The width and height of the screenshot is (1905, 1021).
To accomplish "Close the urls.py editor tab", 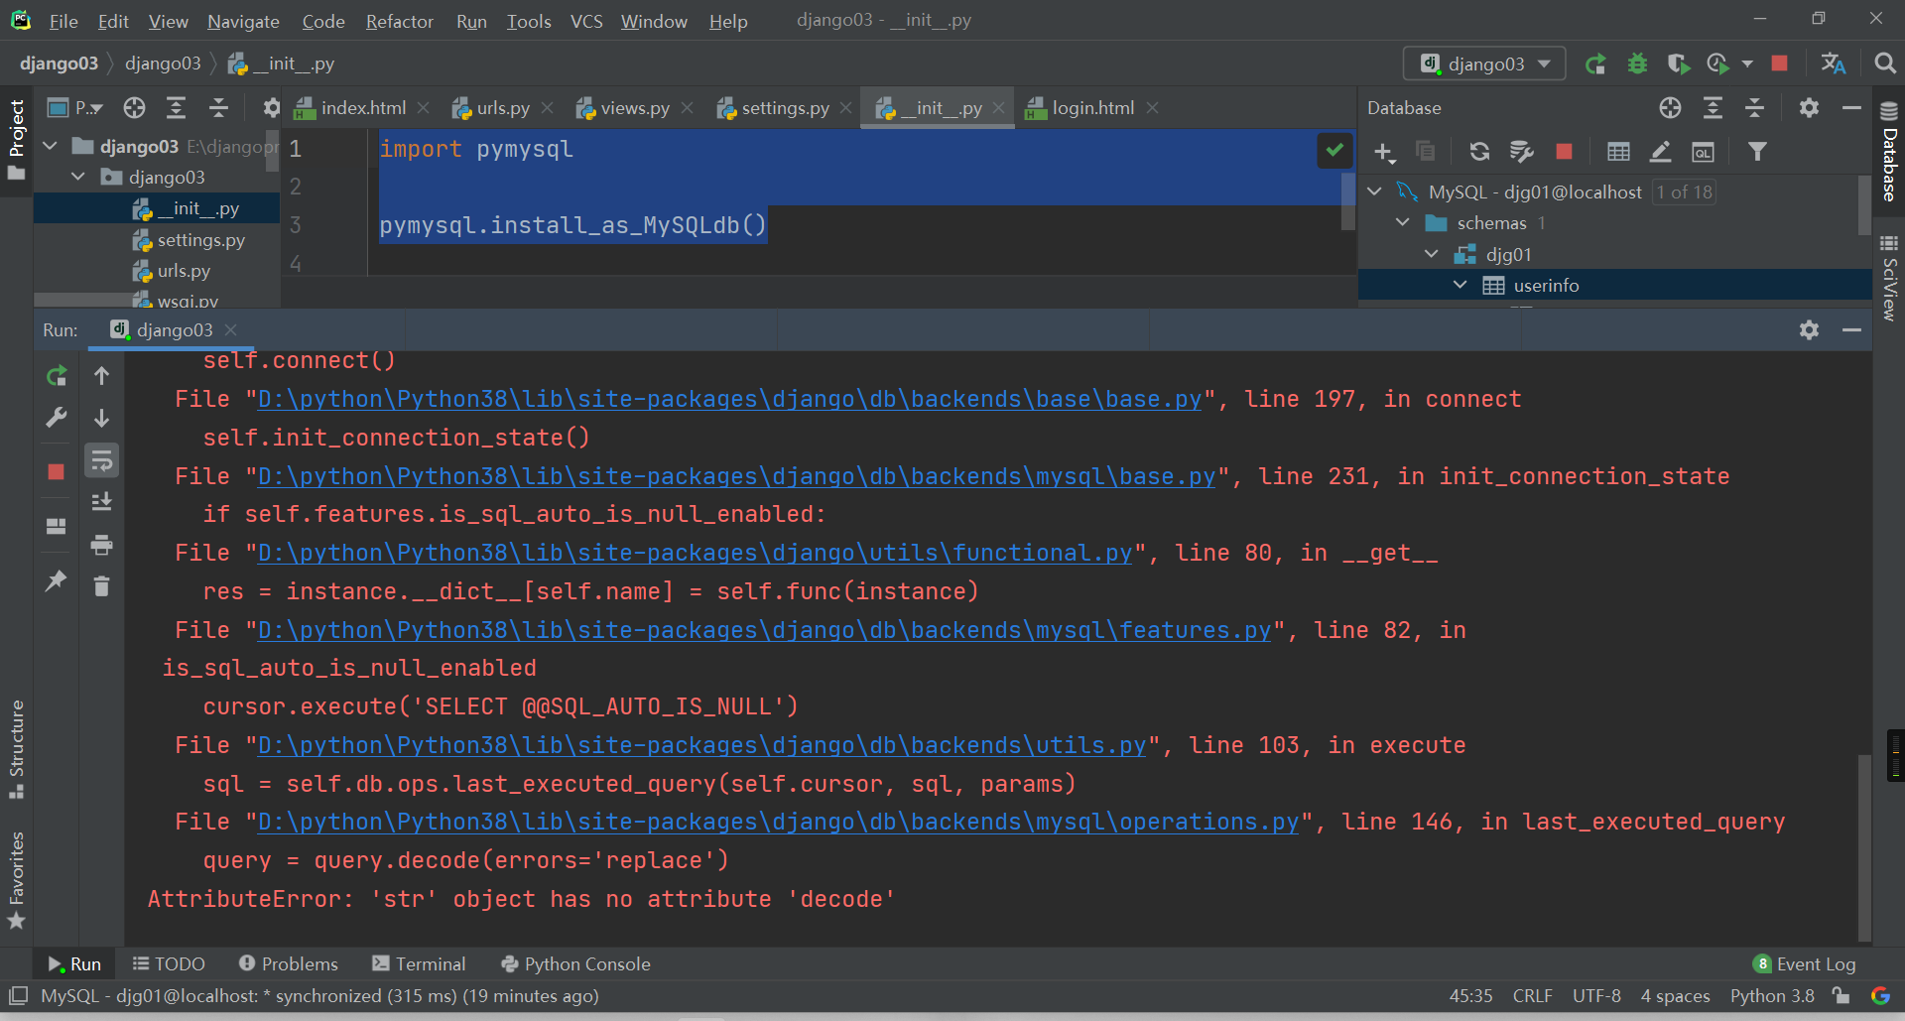I will click(x=548, y=107).
